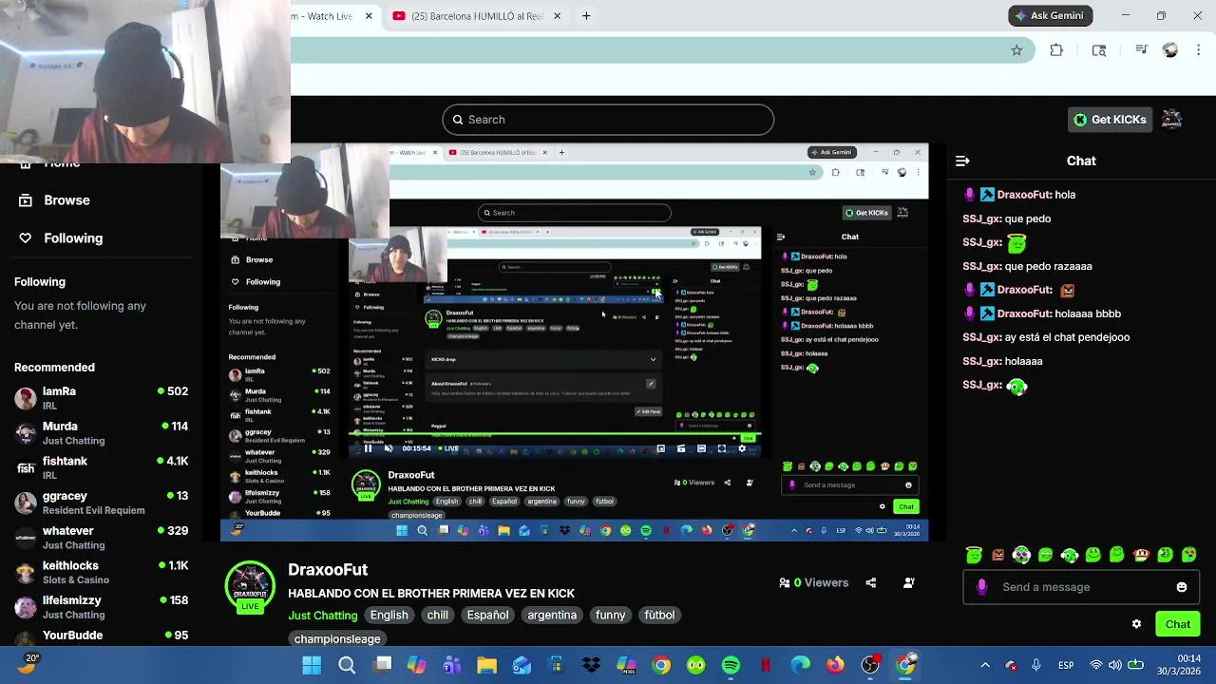Viewport: 1216px width, 684px height.
Task: Expand hidden system tray icons chevron
Action: click(985, 665)
